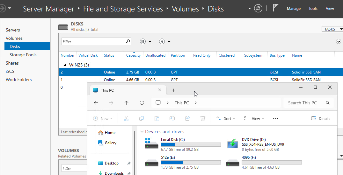This screenshot has width=343, height=175.
Task: Select iSCSI in the Server Manager sidebar
Action: (11, 71)
